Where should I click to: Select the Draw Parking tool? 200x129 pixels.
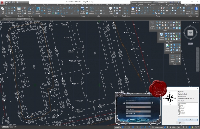pyautogui.click(x=38, y=10)
